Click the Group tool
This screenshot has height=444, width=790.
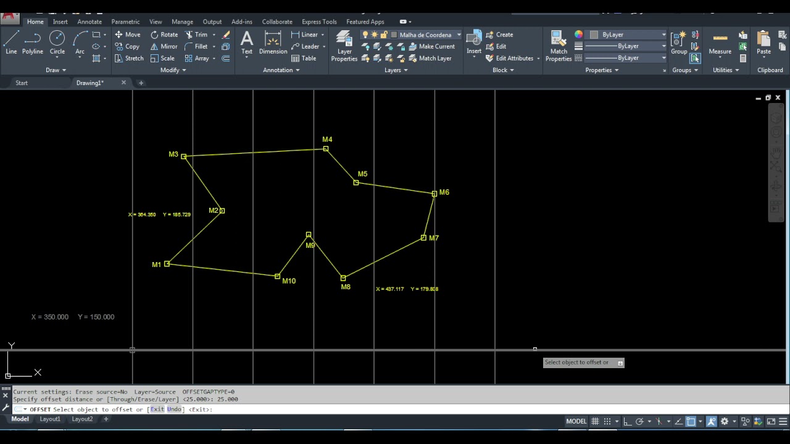pyautogui.click(x=679, y=43)
